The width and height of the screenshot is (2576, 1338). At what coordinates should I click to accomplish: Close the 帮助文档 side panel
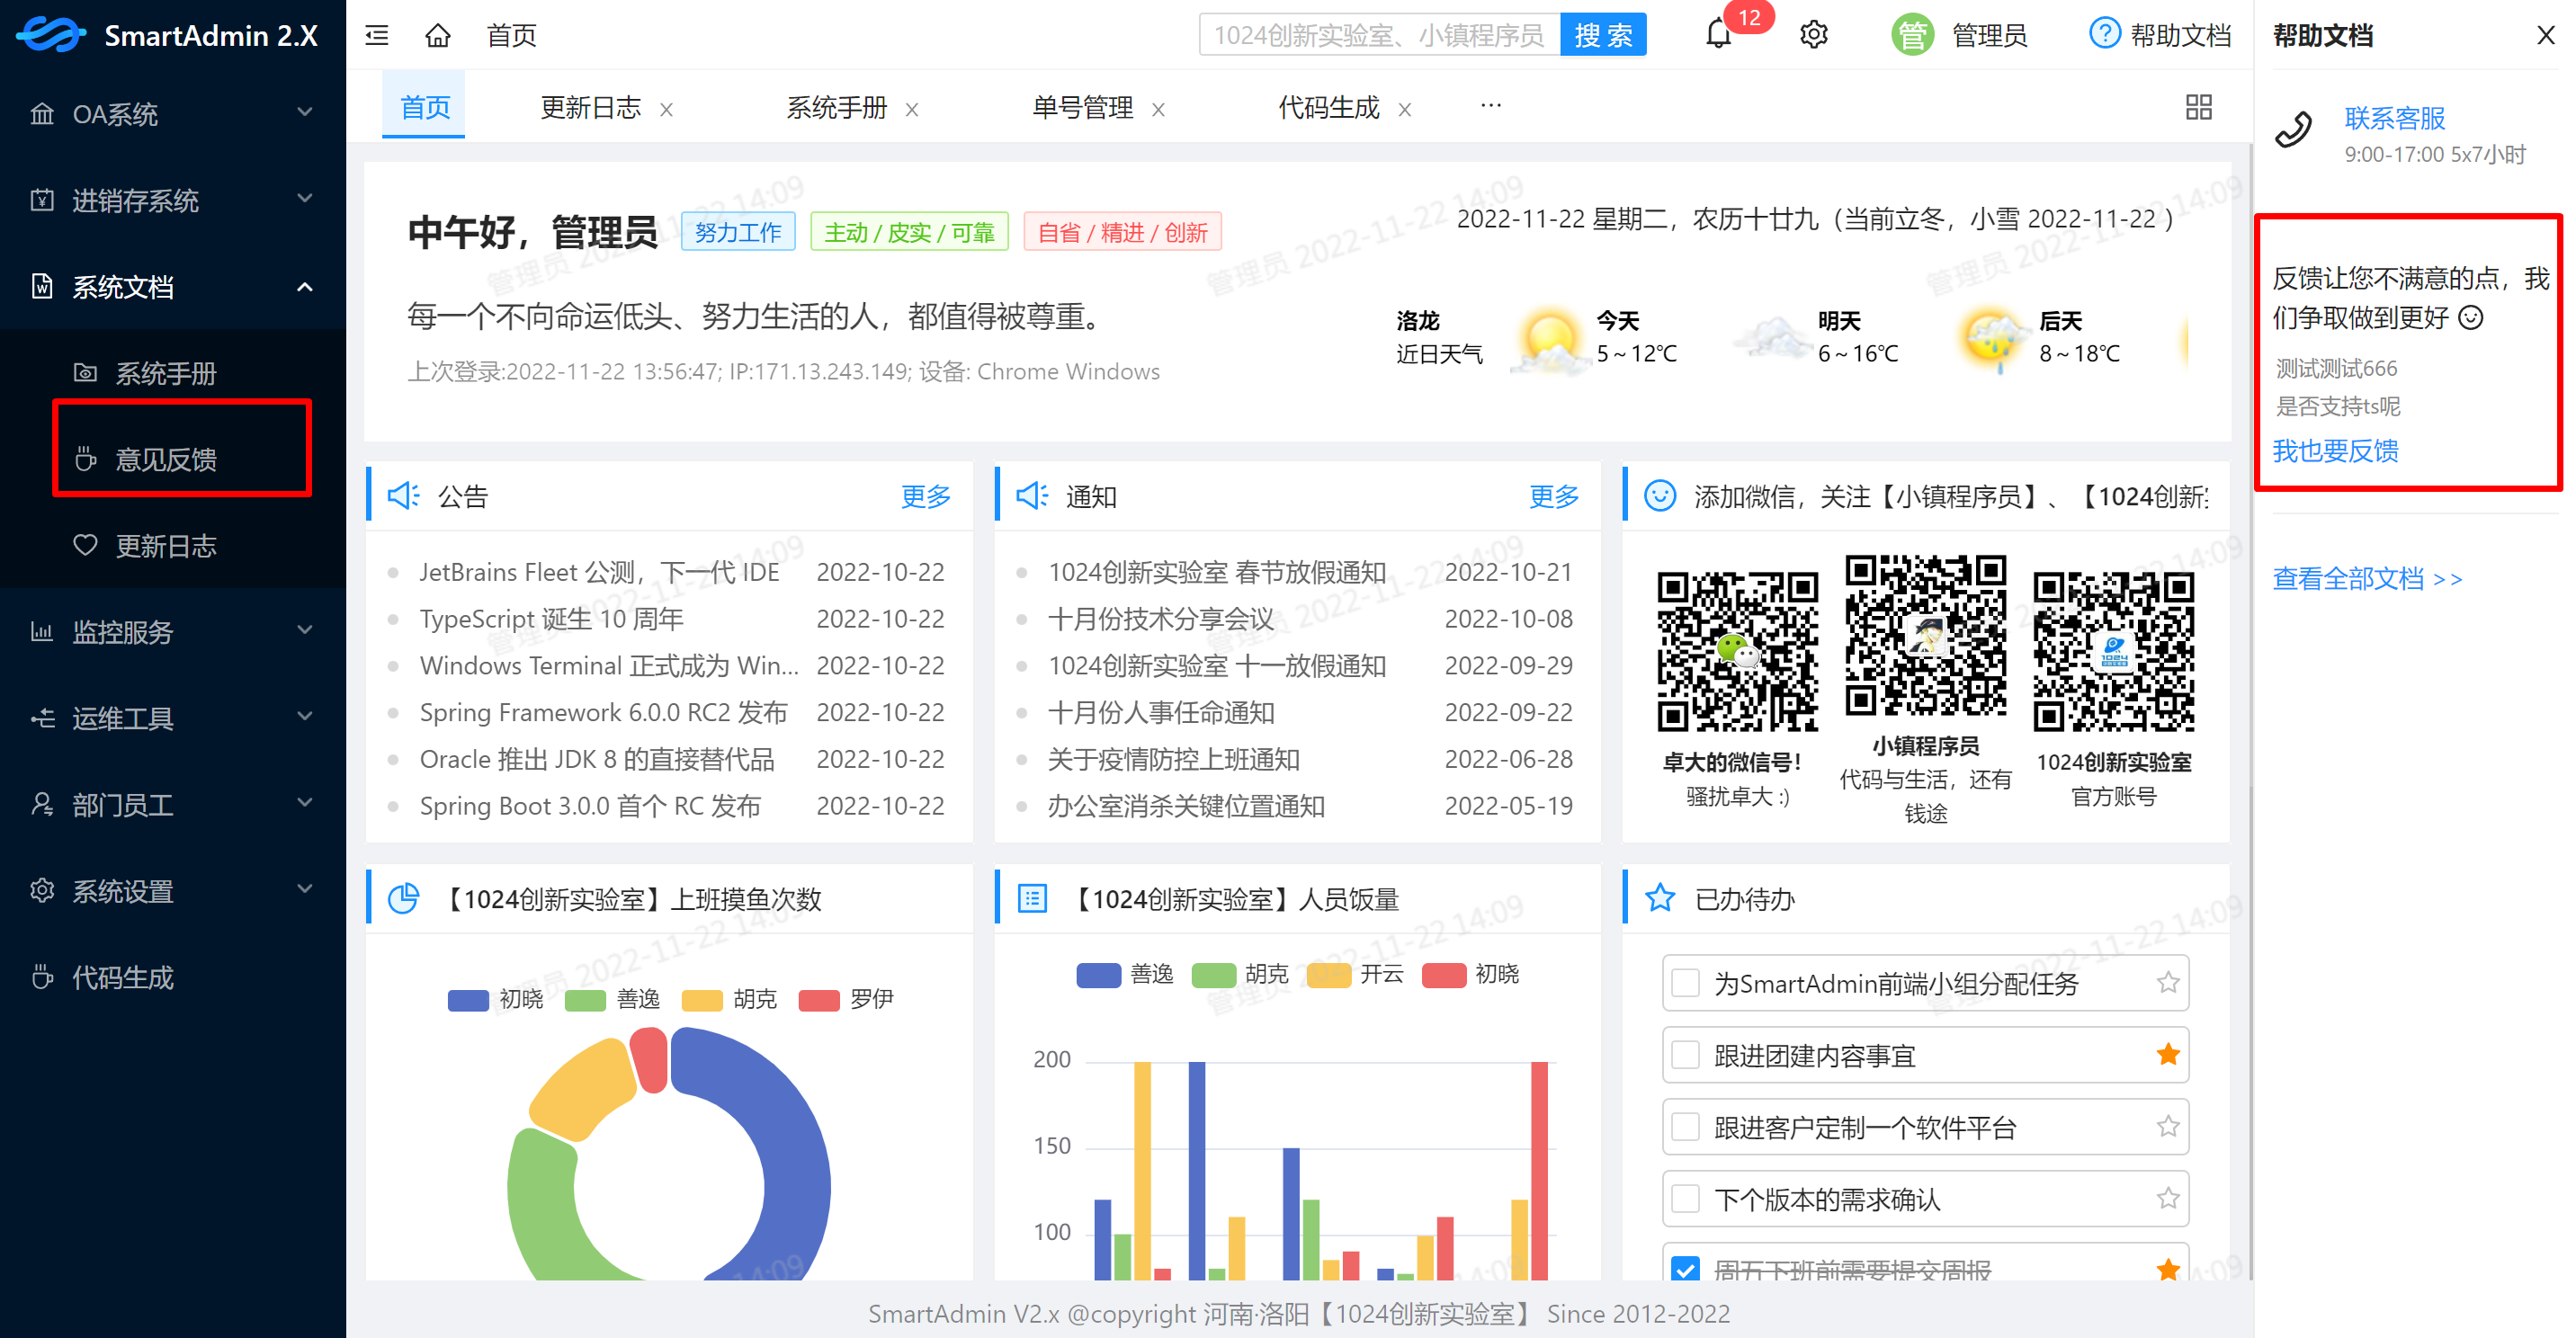(x=2546, y=35)
